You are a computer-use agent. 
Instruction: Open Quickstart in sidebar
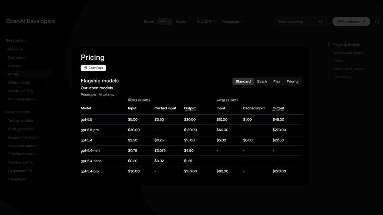click(16, 57)
